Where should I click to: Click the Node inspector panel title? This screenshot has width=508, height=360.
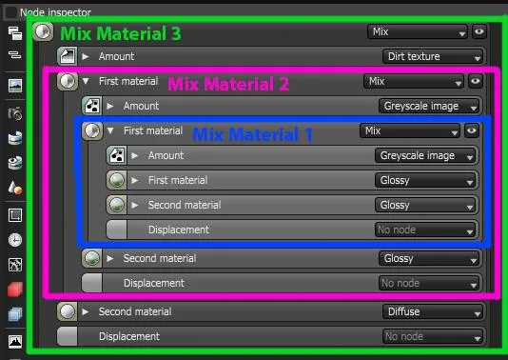coord(55,12)
